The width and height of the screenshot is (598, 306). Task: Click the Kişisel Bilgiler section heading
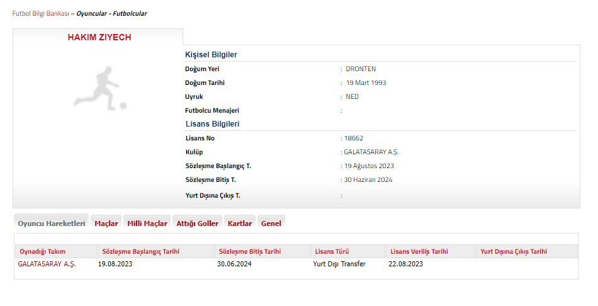coord(211,55)
